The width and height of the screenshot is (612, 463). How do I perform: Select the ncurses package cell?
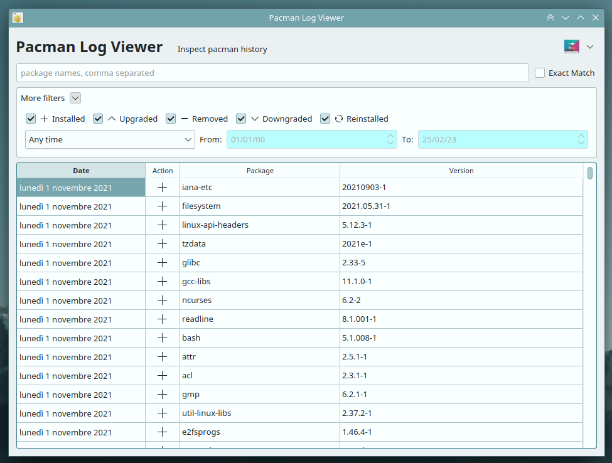coord(260,300)
